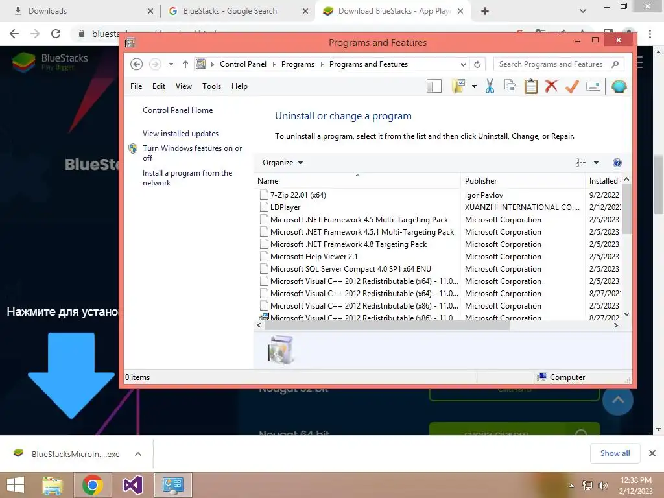Expand the view options dropdown arrow
Screen dimensions: 664x498
[x=596, y=163]
